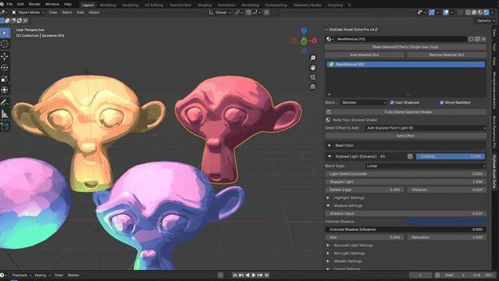Switch to the Modeling workspace tab
The image size is (499, 281).
(108, 5)
